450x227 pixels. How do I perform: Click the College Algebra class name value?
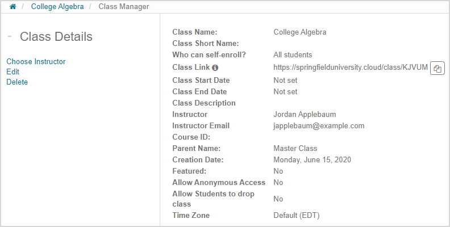pos(299,32)
